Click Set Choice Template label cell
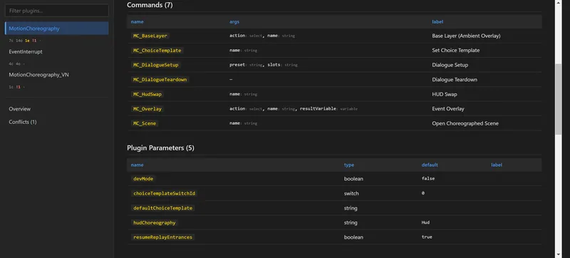 click(455, 51)
